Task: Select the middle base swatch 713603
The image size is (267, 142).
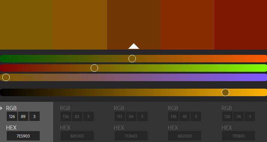Action: point(134,25)
